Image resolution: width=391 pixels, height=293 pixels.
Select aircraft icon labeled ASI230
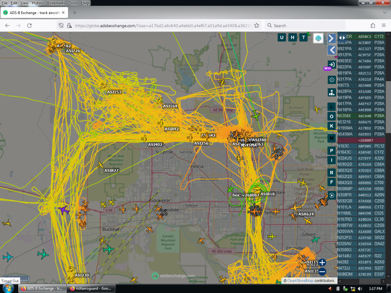(x=71, y=269)
